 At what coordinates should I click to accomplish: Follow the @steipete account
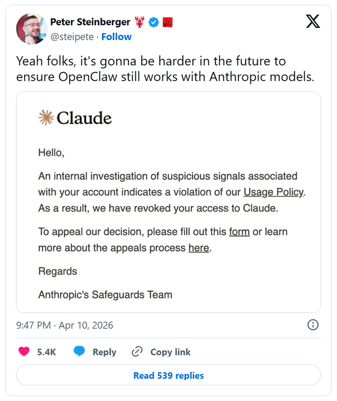pos(117,37)
